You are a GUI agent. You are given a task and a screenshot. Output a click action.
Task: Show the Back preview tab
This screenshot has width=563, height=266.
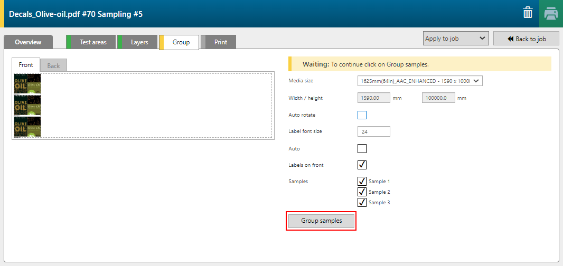click(53, 66)
